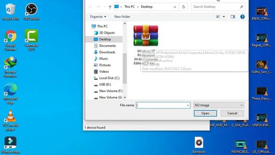Click the navigation pane scroll-down arrow
275x155 pixels.
tap(125, 97)
